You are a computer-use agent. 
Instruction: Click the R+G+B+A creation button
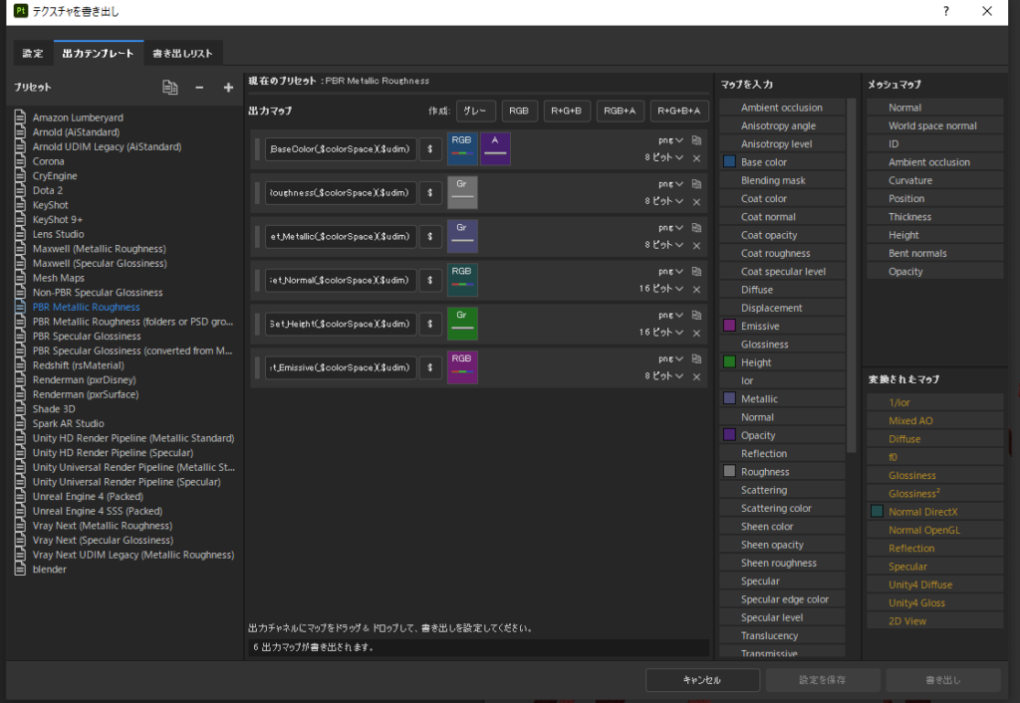pyautogui.click(x=680, y=111)
